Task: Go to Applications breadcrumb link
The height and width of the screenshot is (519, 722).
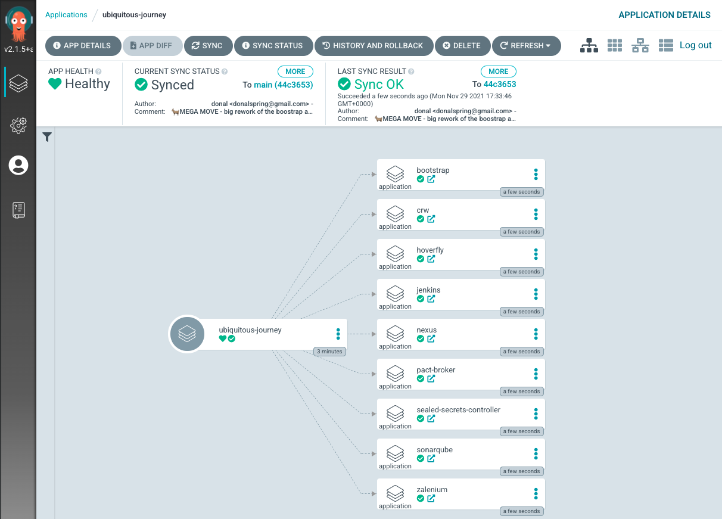Action: [66, 15]
